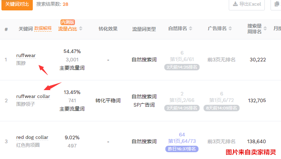Image resolution: width=281 pixels, height=159 pixels.
Task: Open ad rank 第1页,6/72 for ruffwear collar
Action: pos(222,100)
